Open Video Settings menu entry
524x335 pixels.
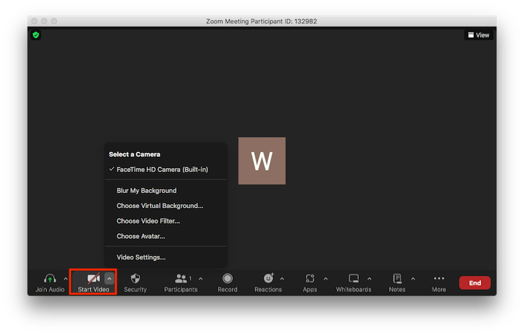166,257
